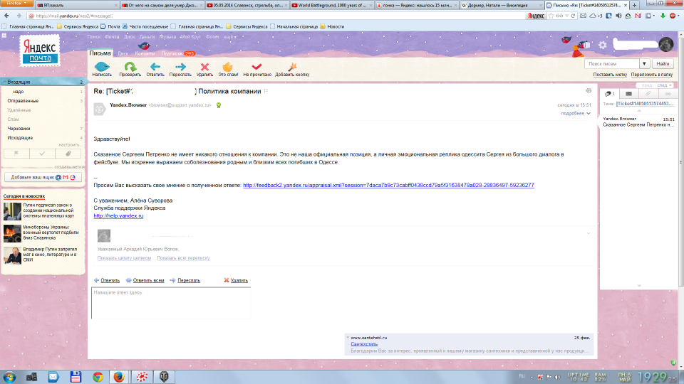
Task: Click the print icon above the message
Action: [588, 91]
